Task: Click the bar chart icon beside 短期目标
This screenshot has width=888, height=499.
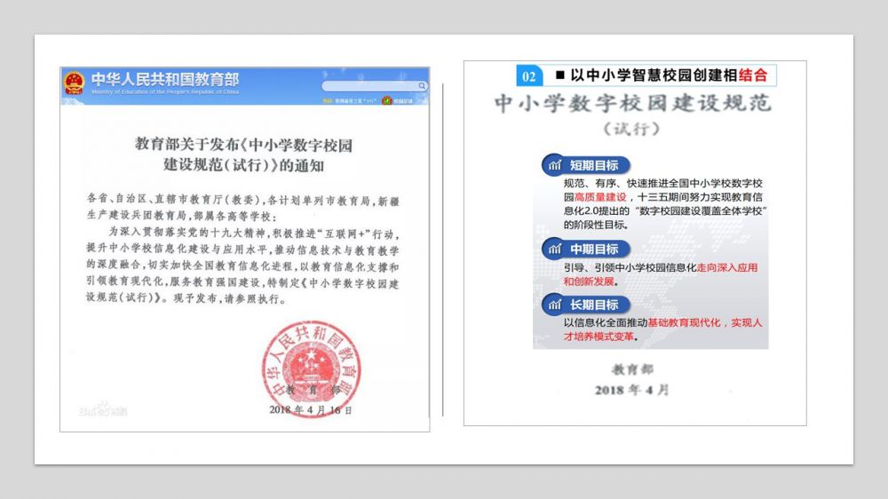Action: pyautogui.click(x=554, y=165)
